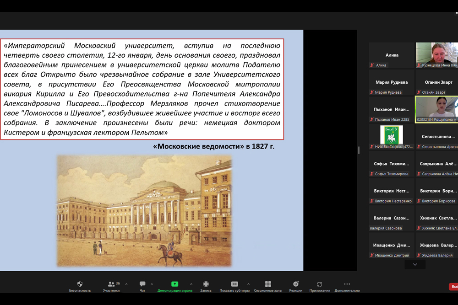Select Кузнецова Инна video tile
The height and width of the screenshot is (305, 458).
point(436,55)
